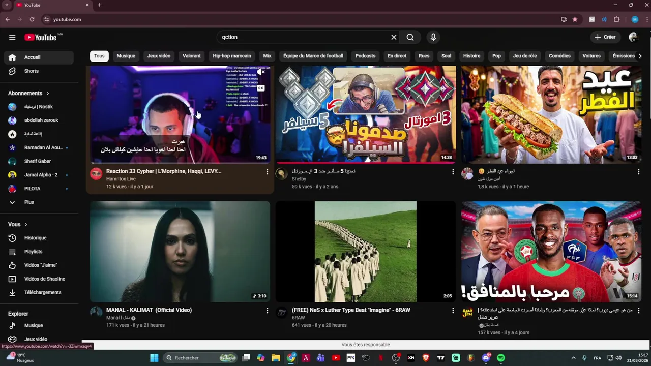
Task: Run search with the magnifier button
Action: 410,37
